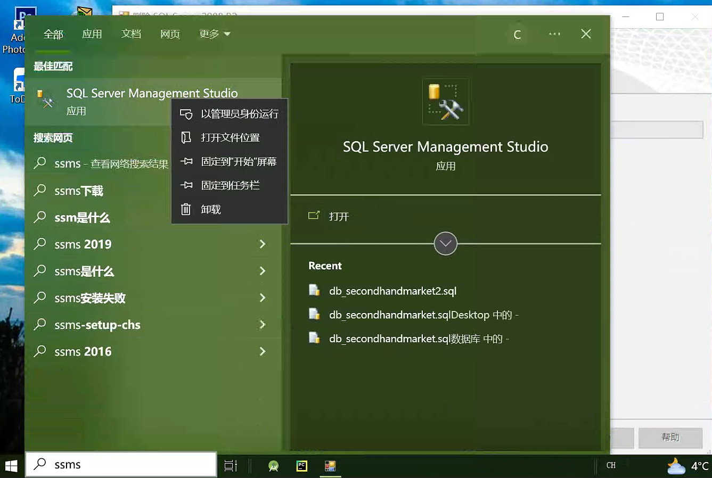The height and width of the screenshot is (478, 712).
Task: Click the file icon beside db_secondhandmarket2.sql
Action: point(314,291)
